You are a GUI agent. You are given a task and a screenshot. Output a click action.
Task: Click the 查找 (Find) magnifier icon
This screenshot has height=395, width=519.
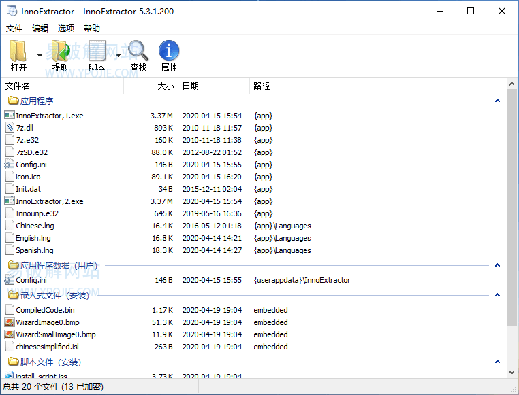(x=138, y=51)
